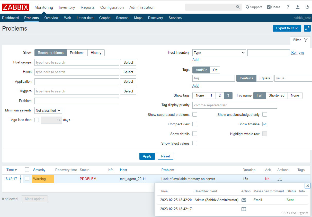
Task: Open the Administration menu
Action: 142,7
